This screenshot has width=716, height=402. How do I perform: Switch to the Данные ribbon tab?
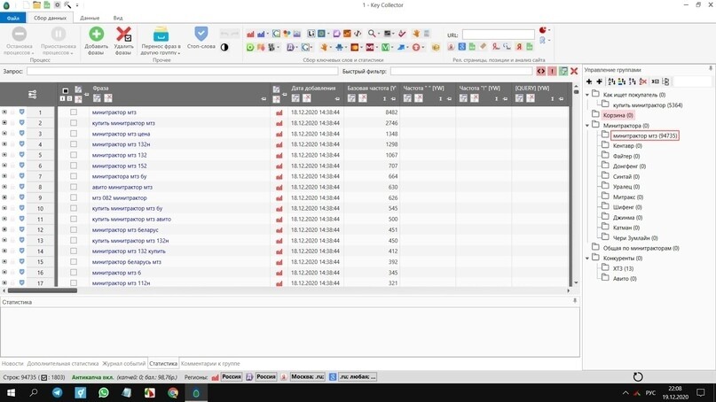(90, 18)
